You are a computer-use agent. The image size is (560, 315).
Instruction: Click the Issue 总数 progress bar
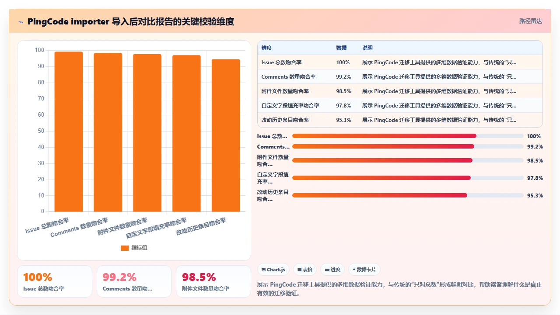pos(408,136)
